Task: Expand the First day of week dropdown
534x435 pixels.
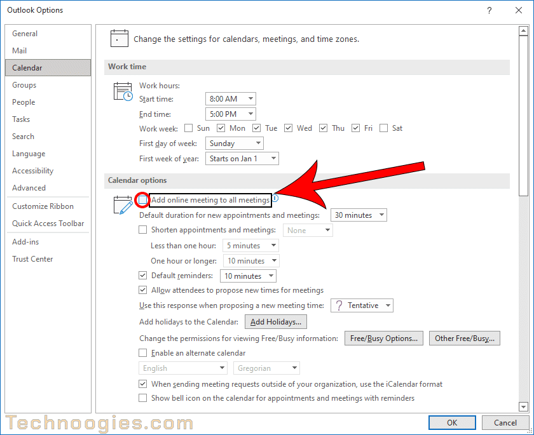Action: tap(234, 144)
